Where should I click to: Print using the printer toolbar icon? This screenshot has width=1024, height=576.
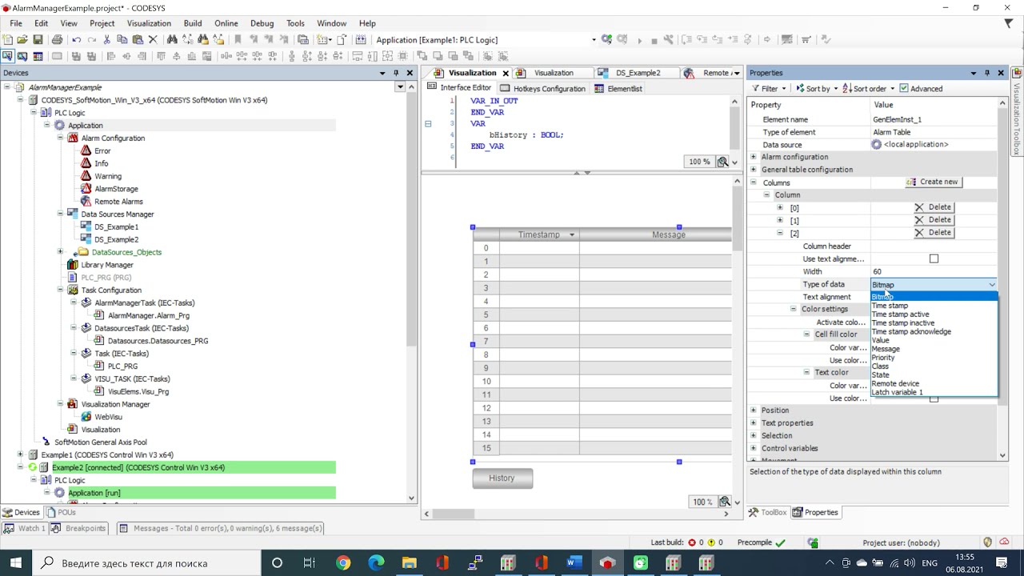57,39
